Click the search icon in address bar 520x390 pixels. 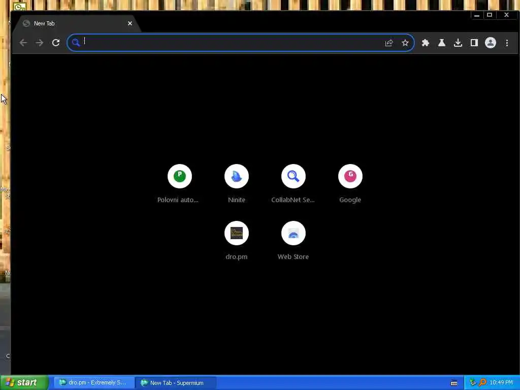pyautogui.click(x=76, y=43)
